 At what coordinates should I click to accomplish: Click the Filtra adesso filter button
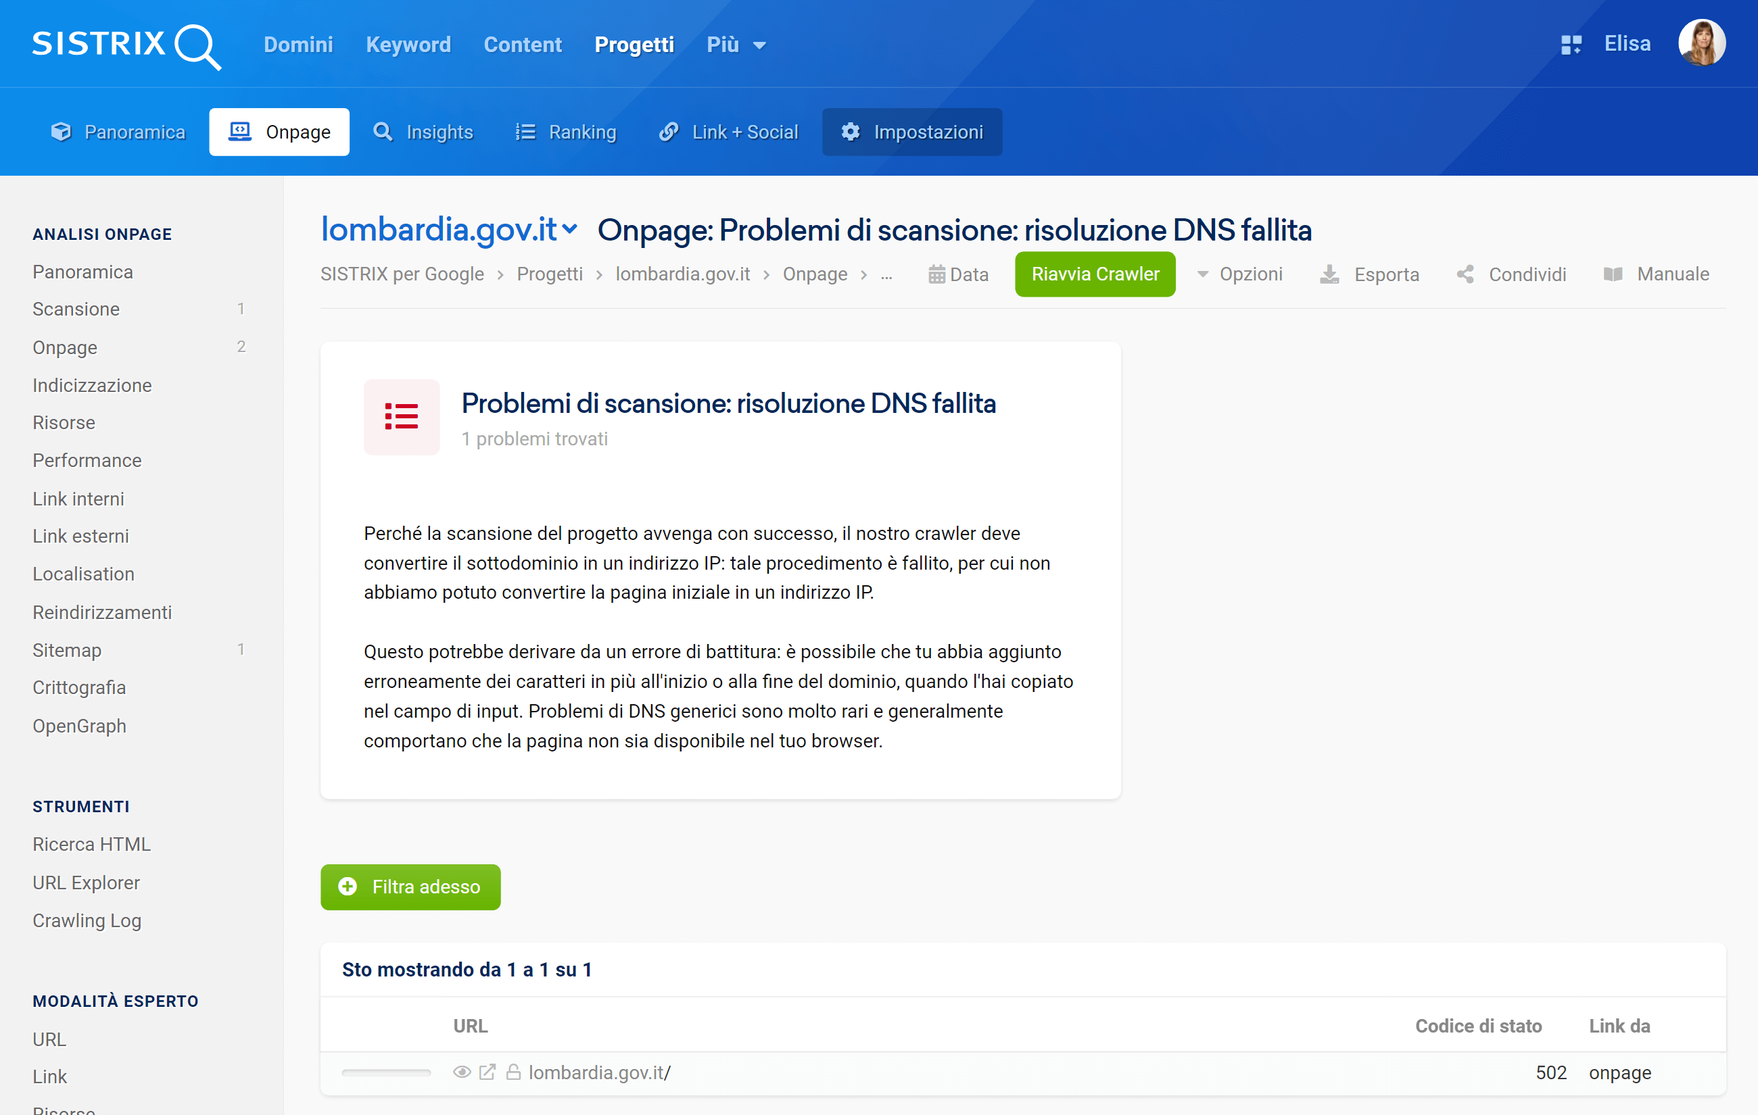coord(409,886)
